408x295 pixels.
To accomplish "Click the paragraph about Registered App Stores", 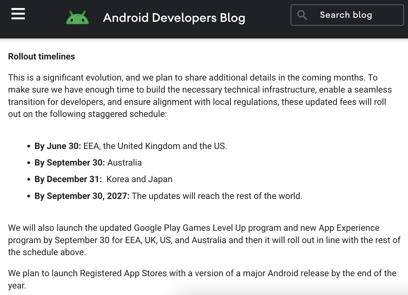I will [202, 279].
